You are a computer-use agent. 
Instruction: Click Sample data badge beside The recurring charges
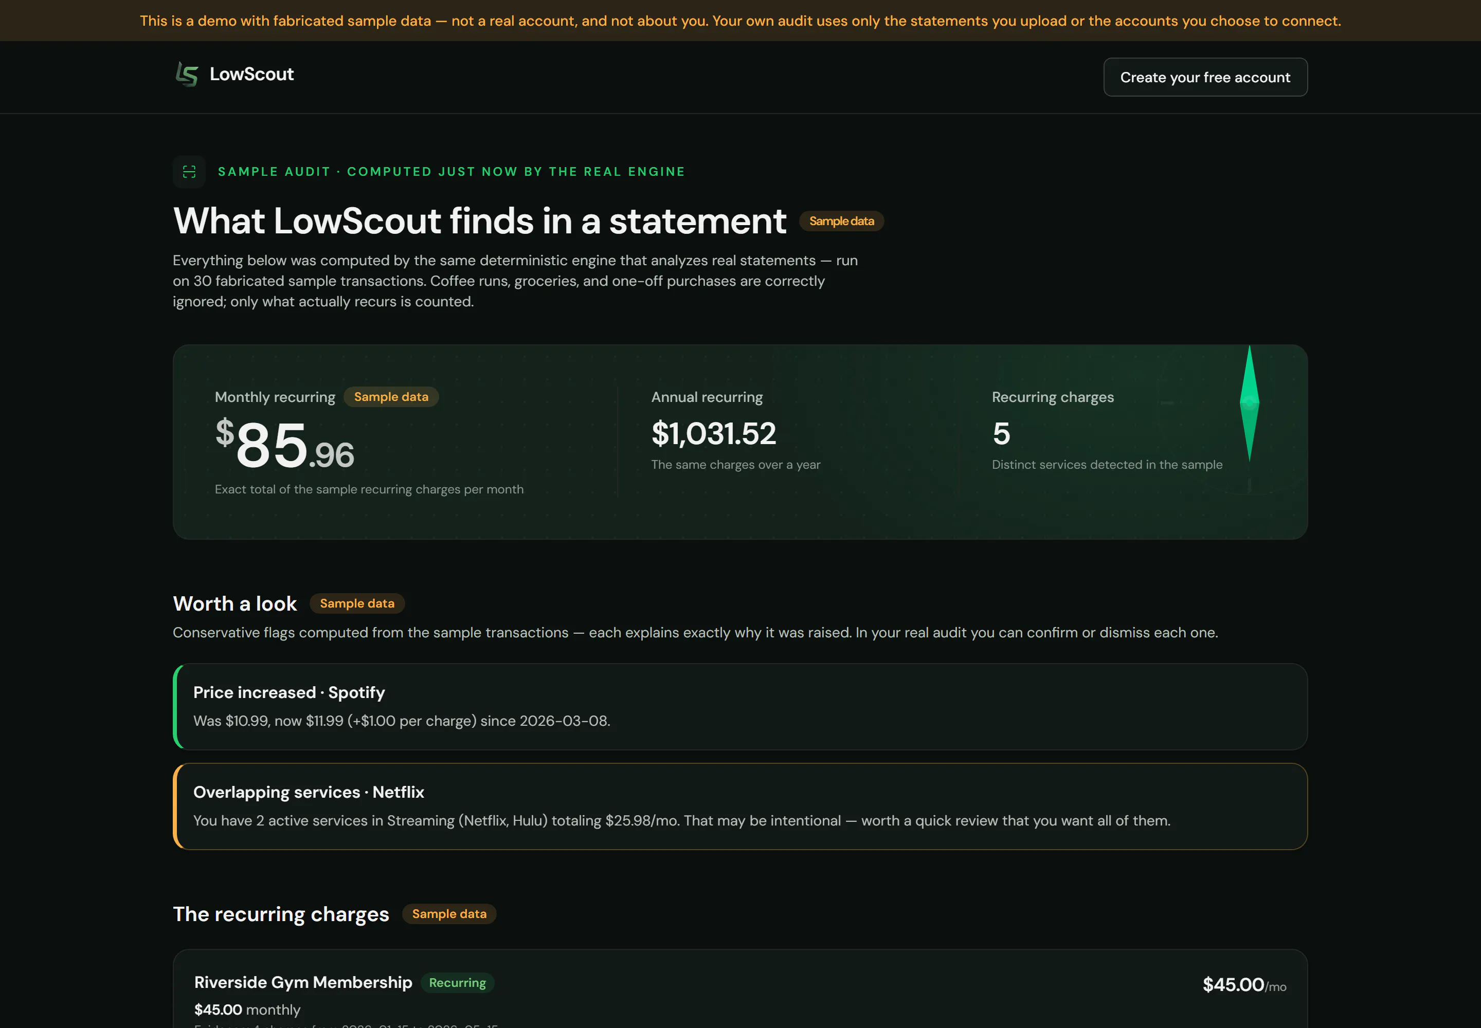point(449,914)
